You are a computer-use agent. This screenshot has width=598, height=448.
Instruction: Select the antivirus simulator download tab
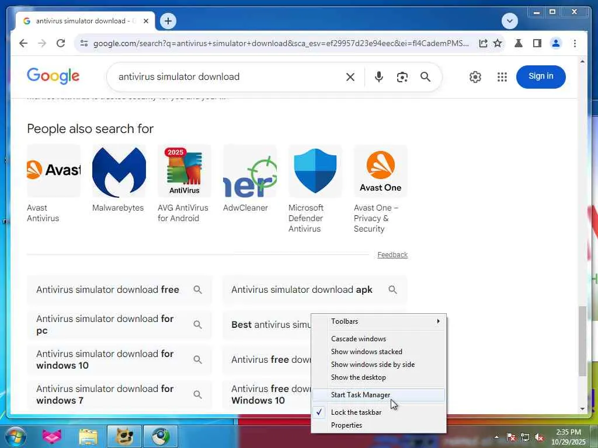pyautogui.click(x=85, y=21)
